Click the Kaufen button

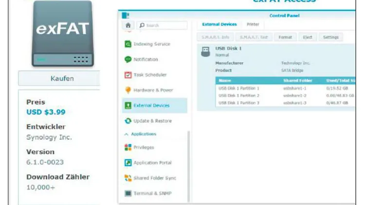pos(59,78)
